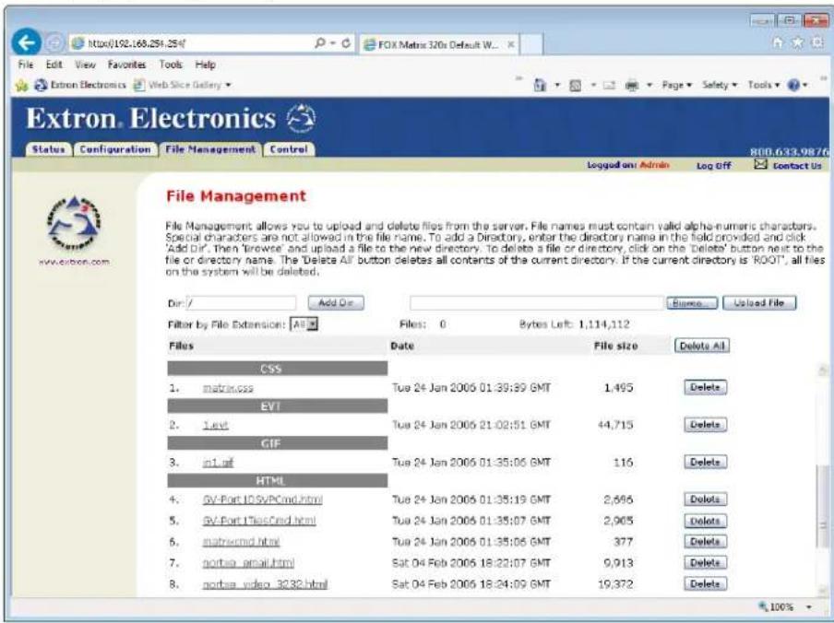Open the command bar Tools dropdown

(x=763, y=85)
